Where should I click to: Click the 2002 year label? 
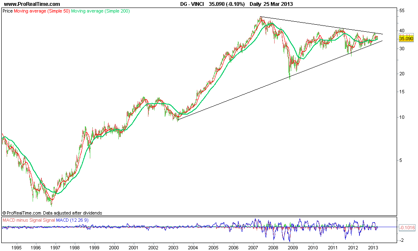153,247
